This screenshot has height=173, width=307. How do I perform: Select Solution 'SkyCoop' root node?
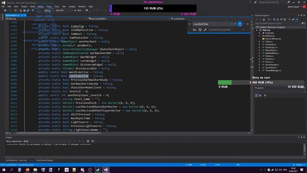(x=272, y=27)
